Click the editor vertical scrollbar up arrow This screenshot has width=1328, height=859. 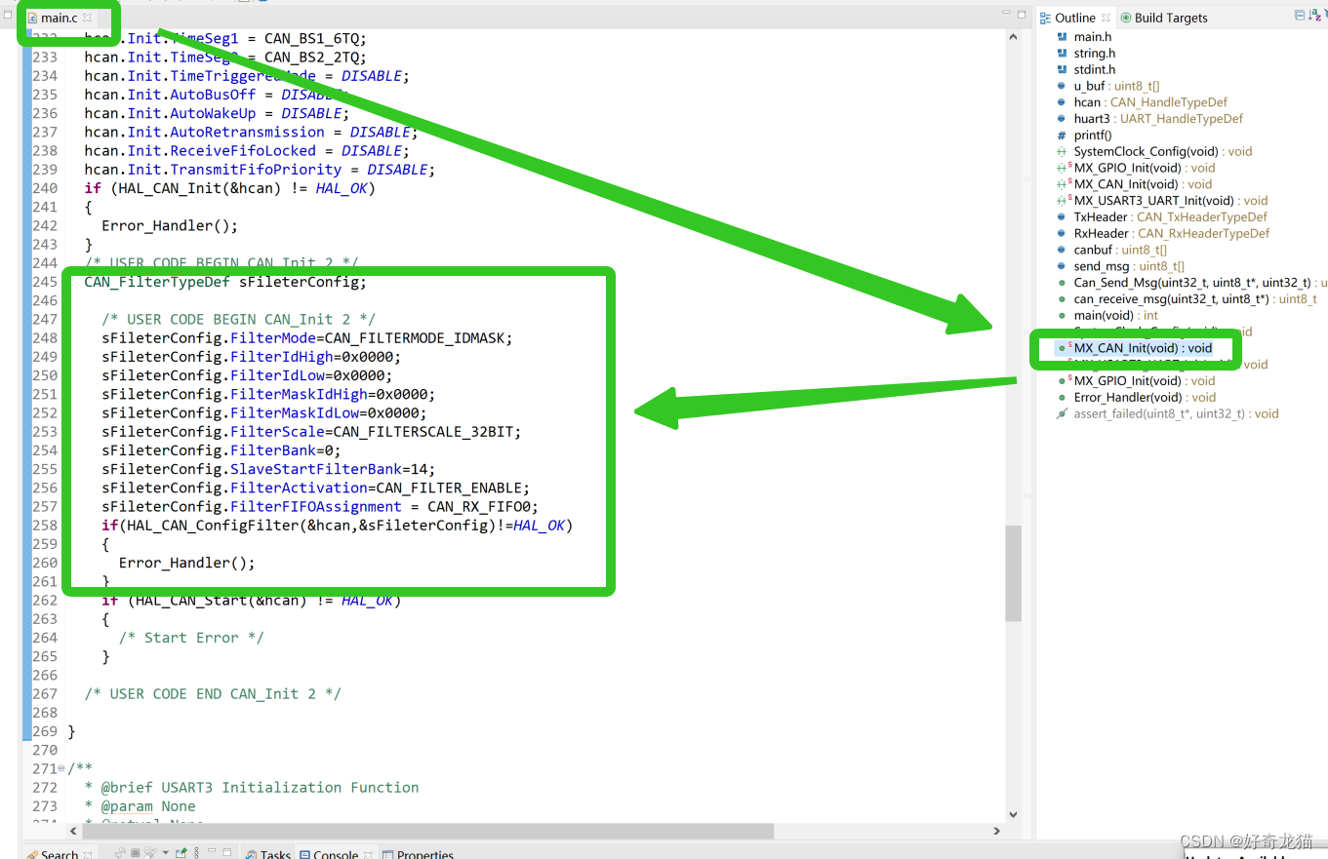[x=1013, y=37]
